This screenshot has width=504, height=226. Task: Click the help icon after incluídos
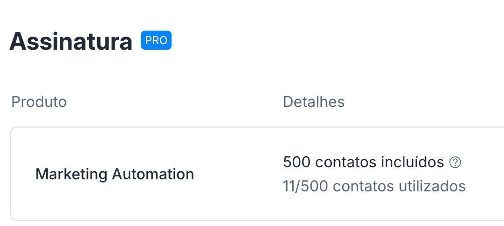click(x=455, y=162)
